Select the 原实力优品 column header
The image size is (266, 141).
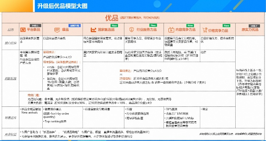pos(250,30)
